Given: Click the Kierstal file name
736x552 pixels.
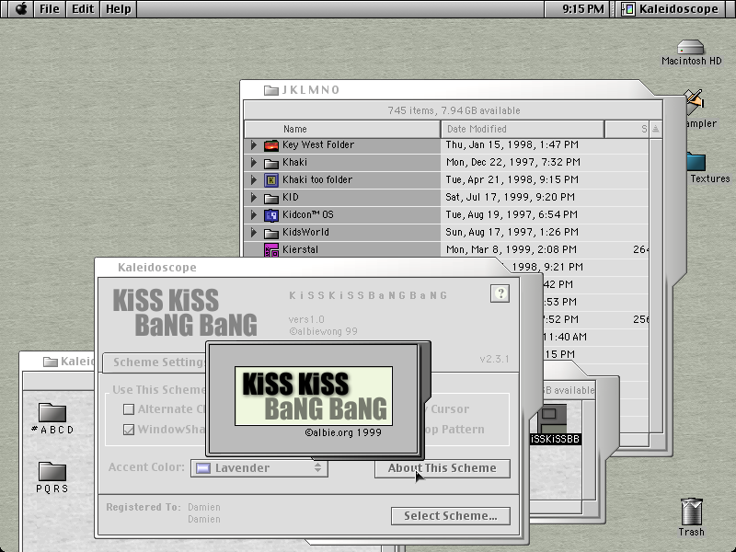Looking at the screenshot, I should coord(301,249).
